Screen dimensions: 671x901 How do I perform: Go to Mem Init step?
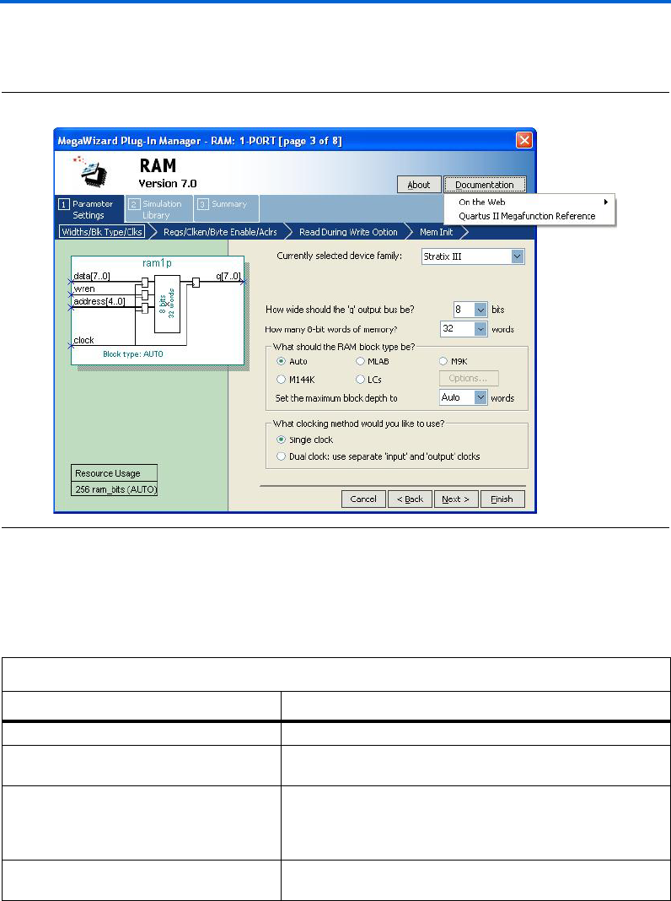click(436, 232)
